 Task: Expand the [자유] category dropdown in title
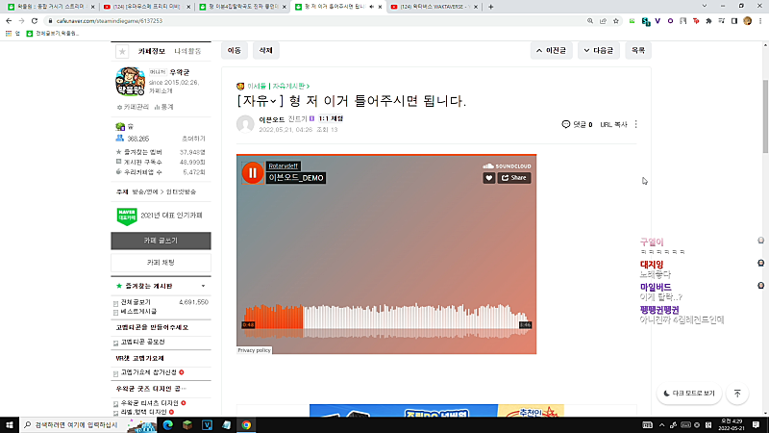(x=273, y=101)
